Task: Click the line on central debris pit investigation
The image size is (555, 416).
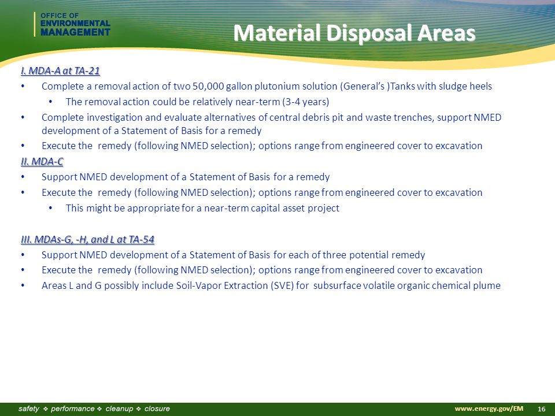Action: pyautogui.click(x=271, y=117)
